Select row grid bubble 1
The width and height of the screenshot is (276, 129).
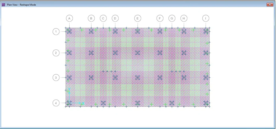pyautogui.click(x=56, y=32)
